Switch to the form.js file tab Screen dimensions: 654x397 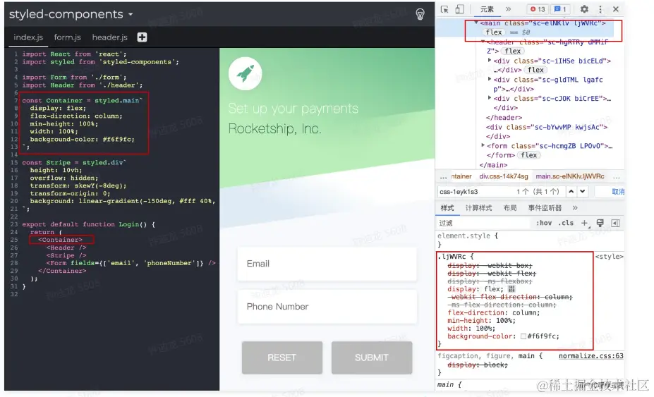pos(67,37)
